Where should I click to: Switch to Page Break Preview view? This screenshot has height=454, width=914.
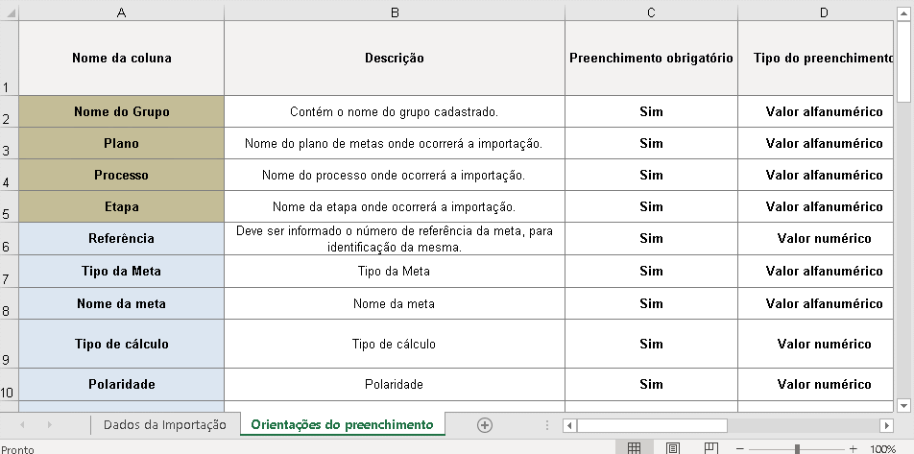click(x=710, y=448)
